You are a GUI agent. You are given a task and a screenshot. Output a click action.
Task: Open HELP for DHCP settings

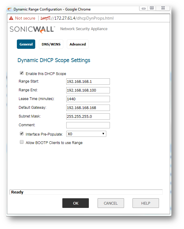(145, 203)
